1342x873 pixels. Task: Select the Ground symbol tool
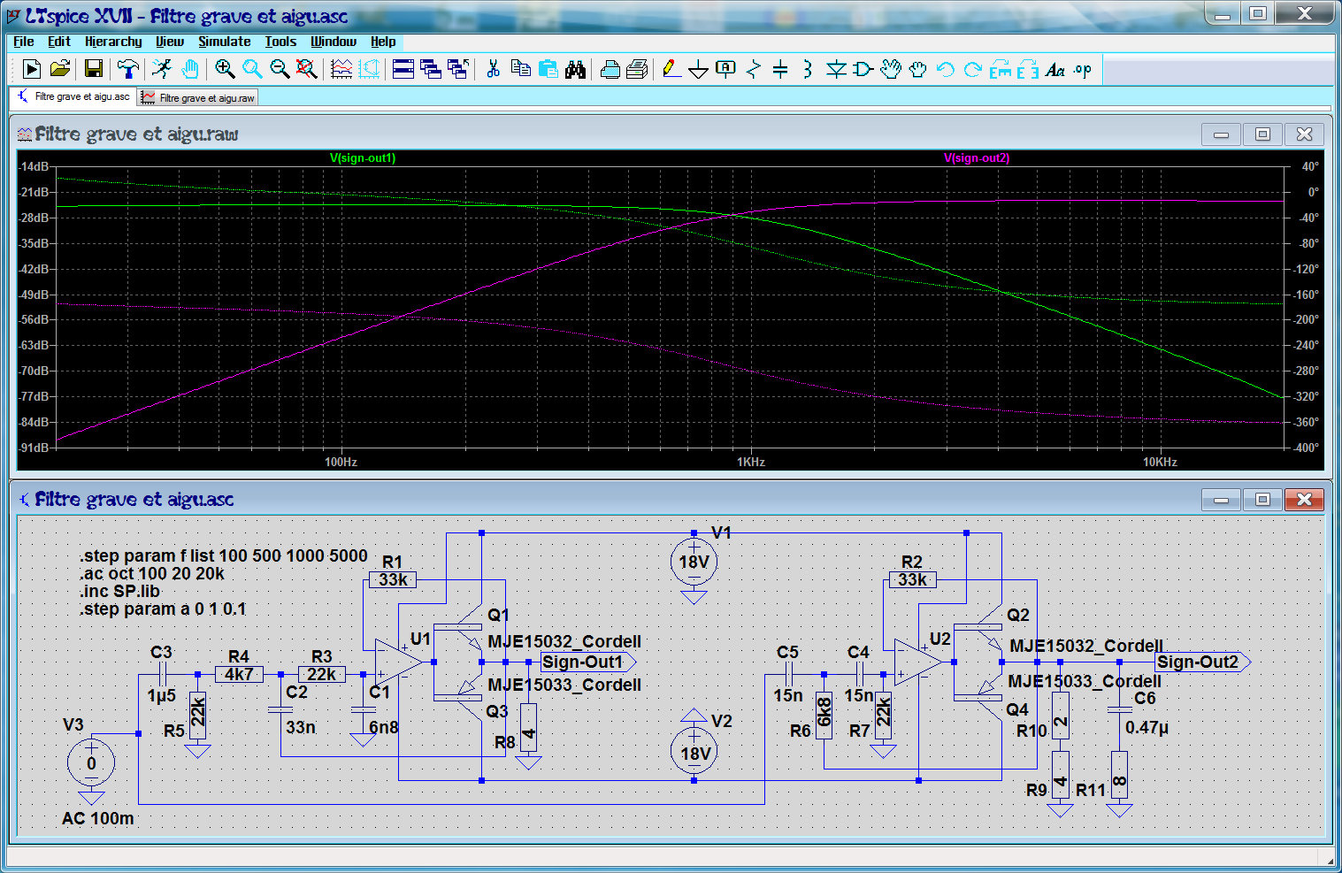pyautogui.click(x=698, y=69)
